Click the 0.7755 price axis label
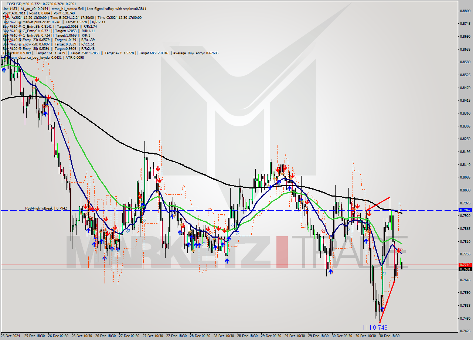473x340 pixels. [x=465, y=254]
